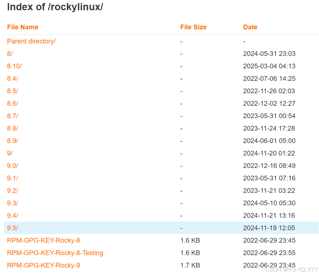This screenshot has width=319, height=275.
Task: Click the date 2024-11-19 12:05
Action: (x=269, y=228)
